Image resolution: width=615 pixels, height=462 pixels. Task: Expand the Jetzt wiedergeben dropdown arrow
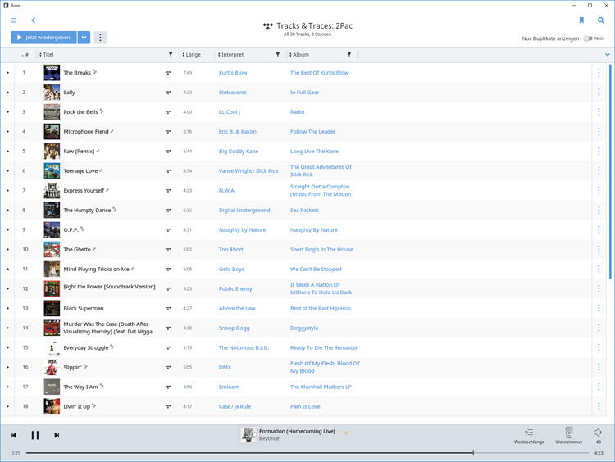[84, 38]
